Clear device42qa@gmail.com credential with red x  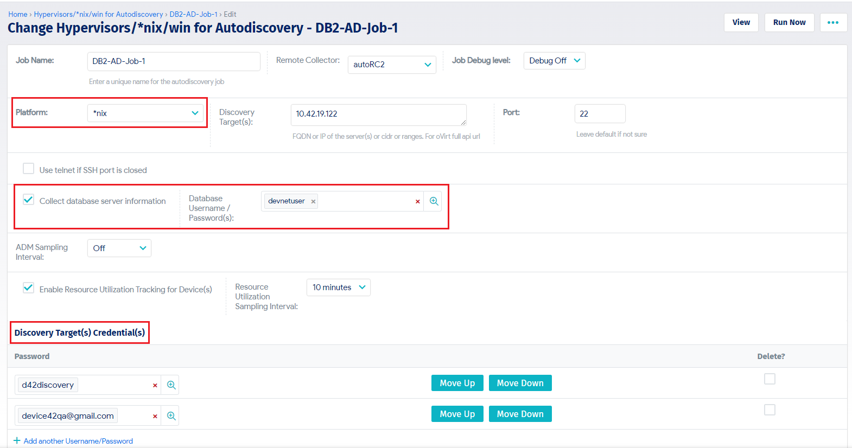click(155, 416)
